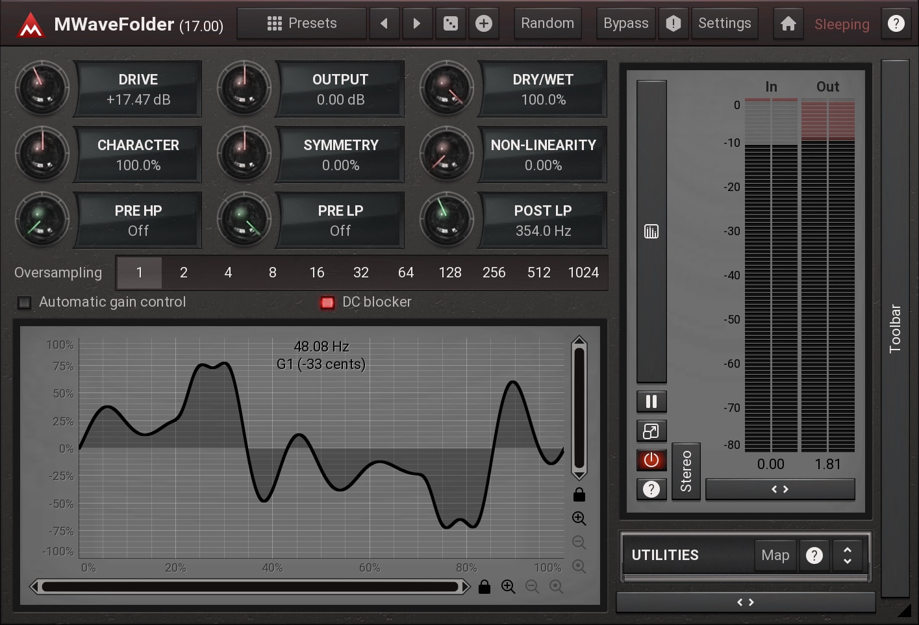
Task: Zoom in horizontally on the waveform graph
Action: 509,587
